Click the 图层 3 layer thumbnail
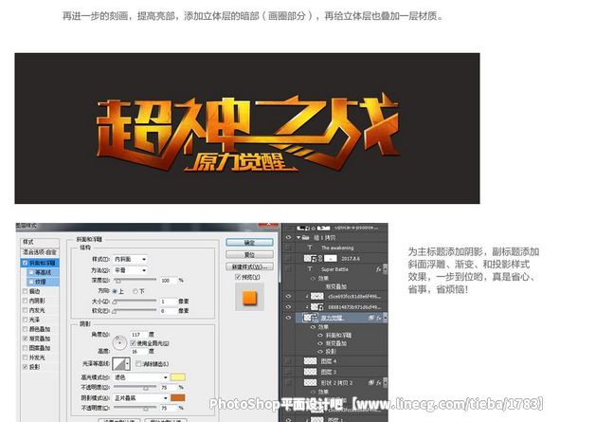The height and width of the screenshot is (422, 596). [x=310, y=372]
